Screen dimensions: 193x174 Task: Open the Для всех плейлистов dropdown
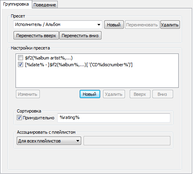tap(49, 141)
